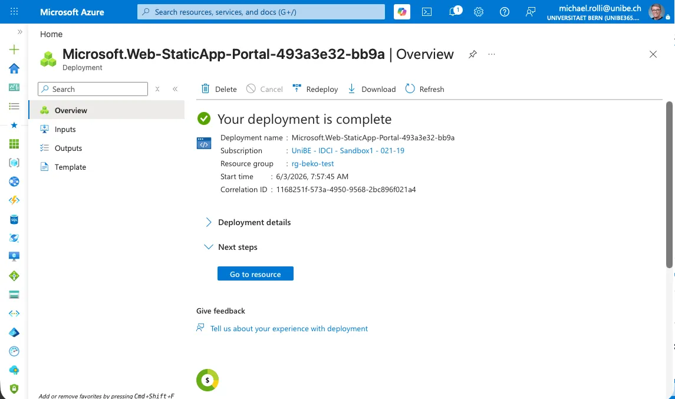Open Advisor cloud icon in sidebar
675x399 pixels.
coord(14,370)
